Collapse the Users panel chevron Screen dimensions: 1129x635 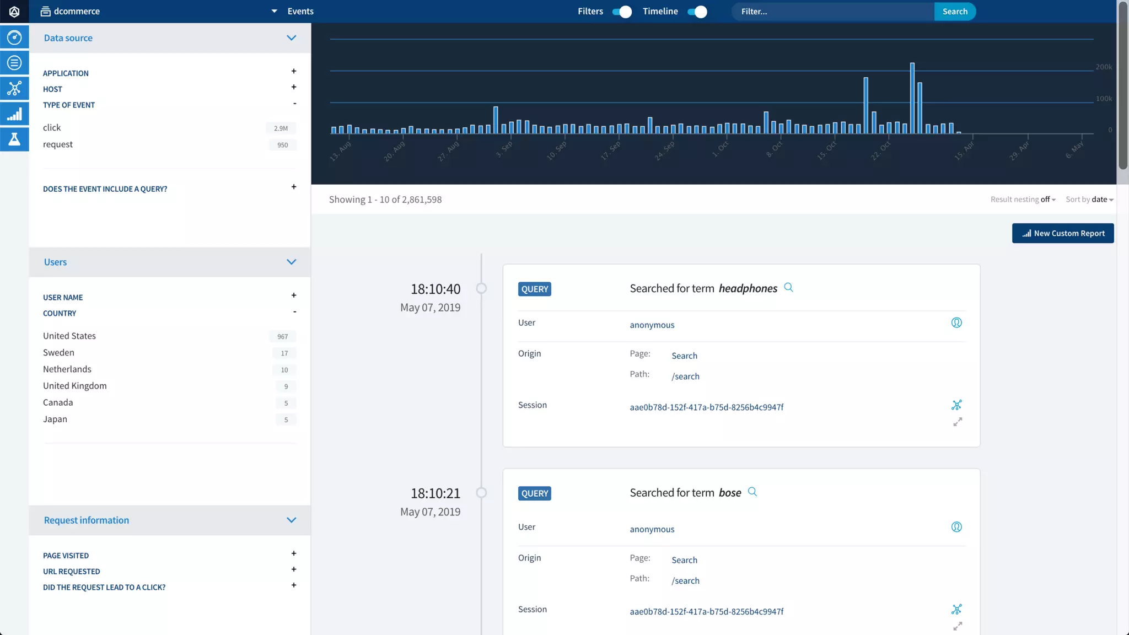(x=291, y=262)
